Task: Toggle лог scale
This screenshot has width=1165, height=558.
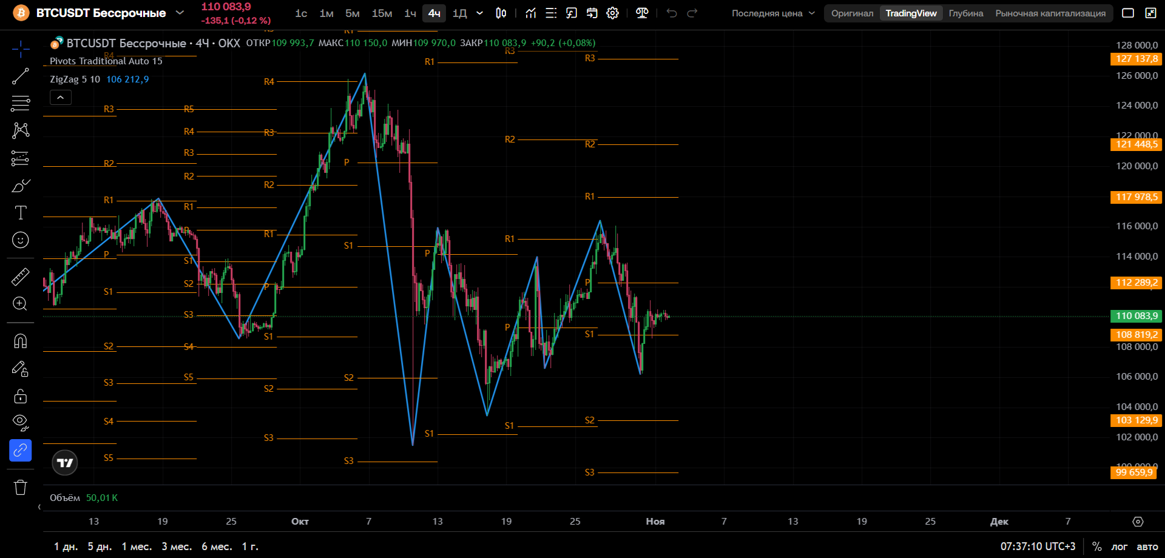Action: 1119,546
